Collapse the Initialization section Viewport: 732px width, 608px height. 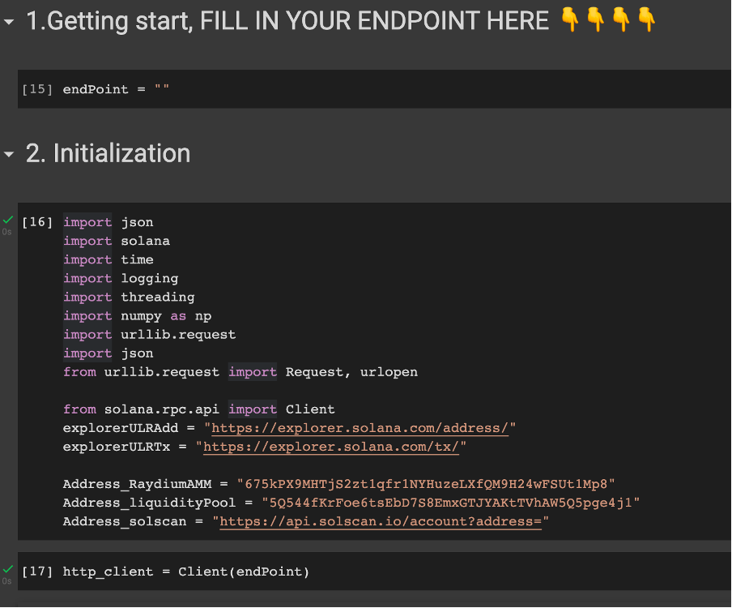tap(9, 154)
